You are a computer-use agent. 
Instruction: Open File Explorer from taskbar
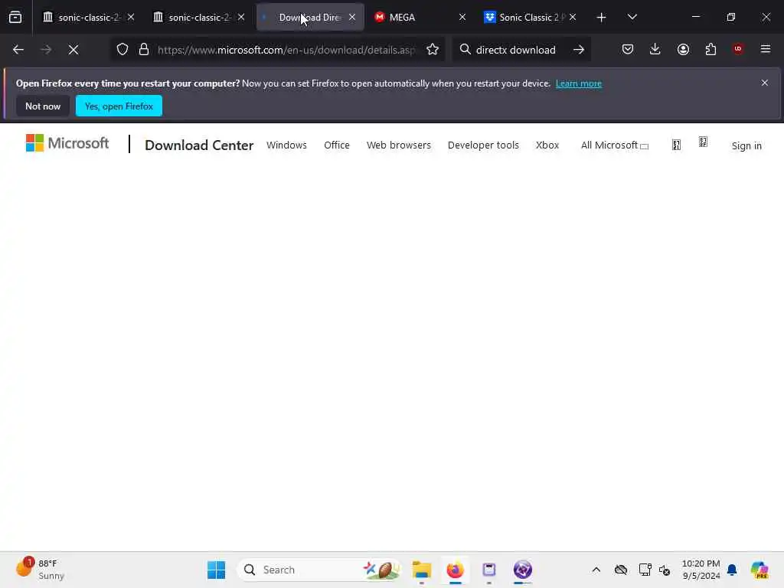pyautogui.click(x=422, y=570)
